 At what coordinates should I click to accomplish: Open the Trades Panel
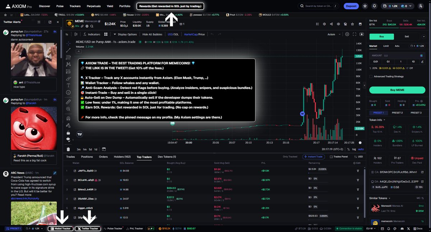coord(339,157)
